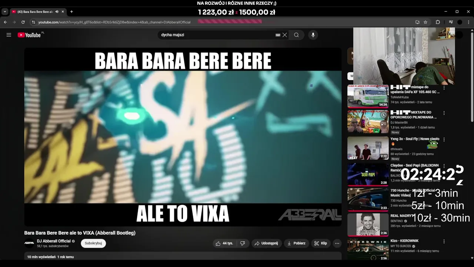Open the DAF mixtape video thumbnail
This screenshot has width=474, height=267.
[368, 96]
